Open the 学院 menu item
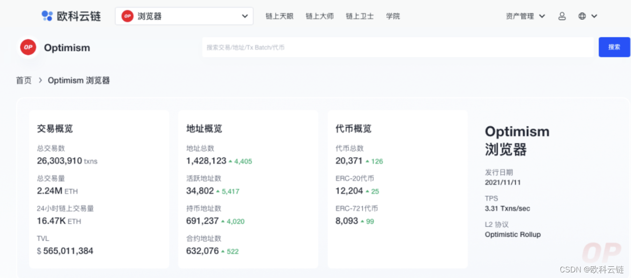Image resolution: width=631 pixels, height=278 pixels. [x=393, y=15]
